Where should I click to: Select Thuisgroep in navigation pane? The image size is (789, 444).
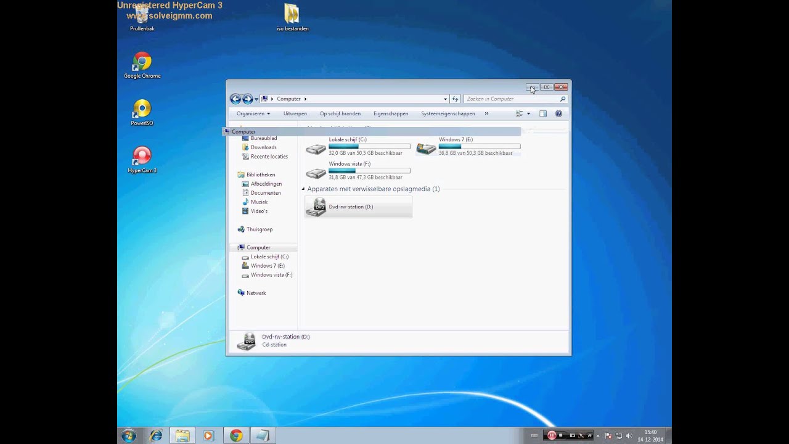tap(260, 229)
